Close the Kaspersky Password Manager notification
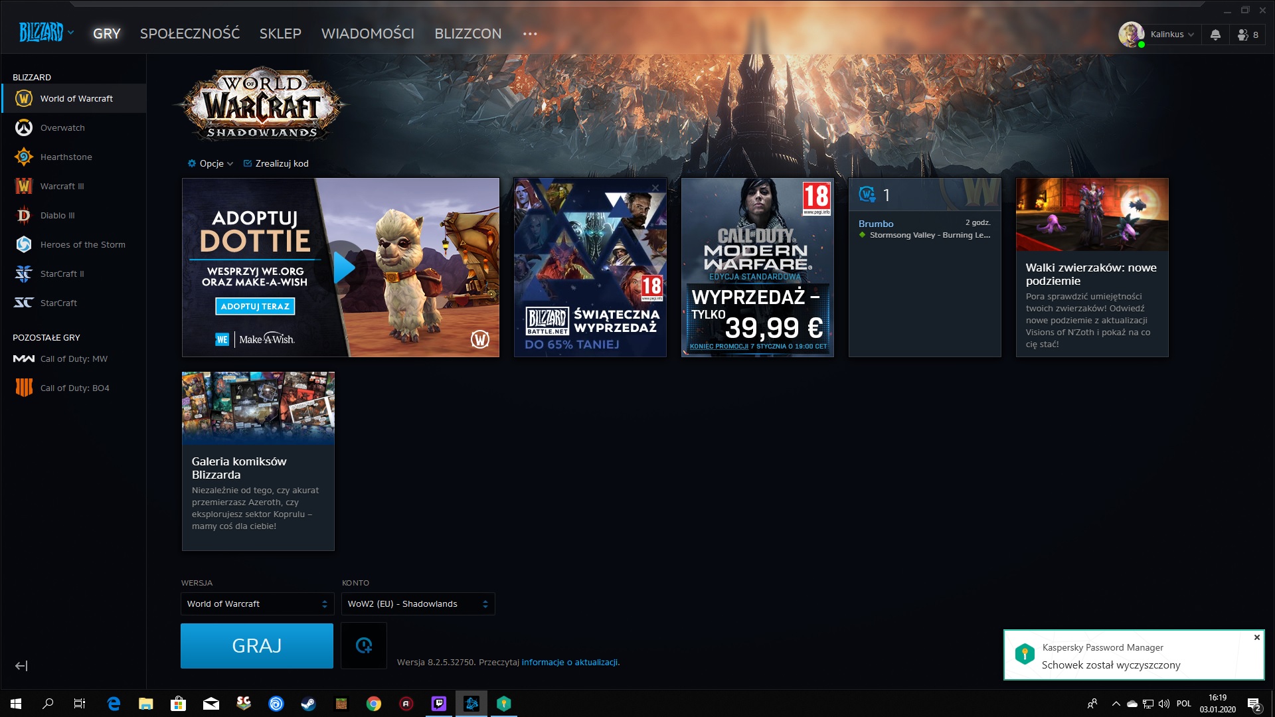The image size is (1275, 717). pos(1256,637)
